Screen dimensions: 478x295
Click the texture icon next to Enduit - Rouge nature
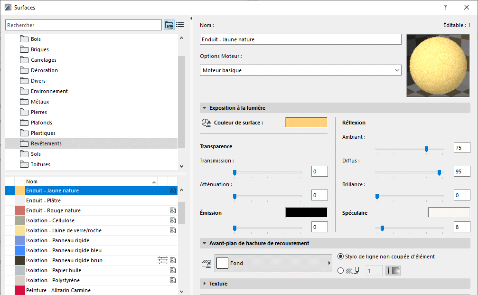click(x=172, y=210)
